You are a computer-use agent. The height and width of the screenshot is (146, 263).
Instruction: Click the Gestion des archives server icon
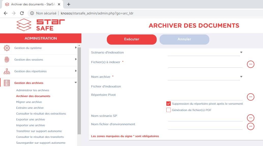(x=7, y=83)
